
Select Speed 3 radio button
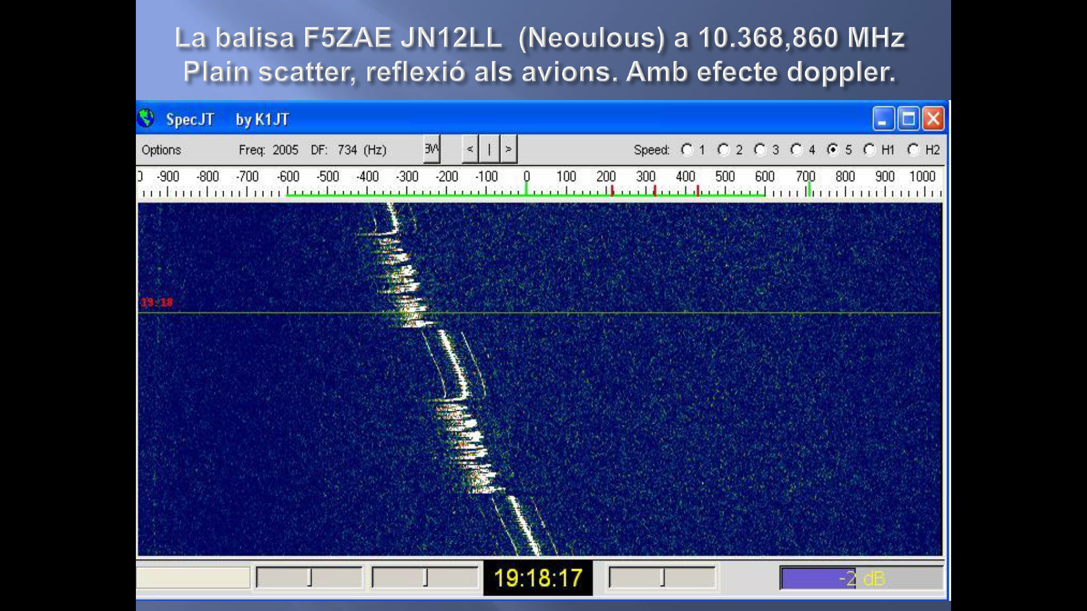coord(760,150)
